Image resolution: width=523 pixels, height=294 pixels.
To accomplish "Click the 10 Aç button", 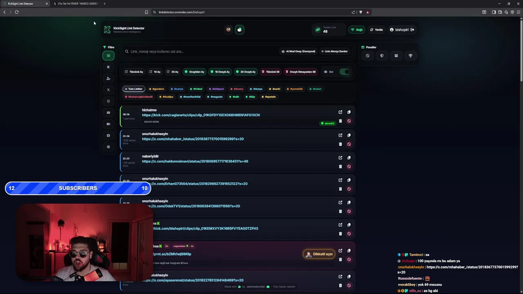I will 155,72.
